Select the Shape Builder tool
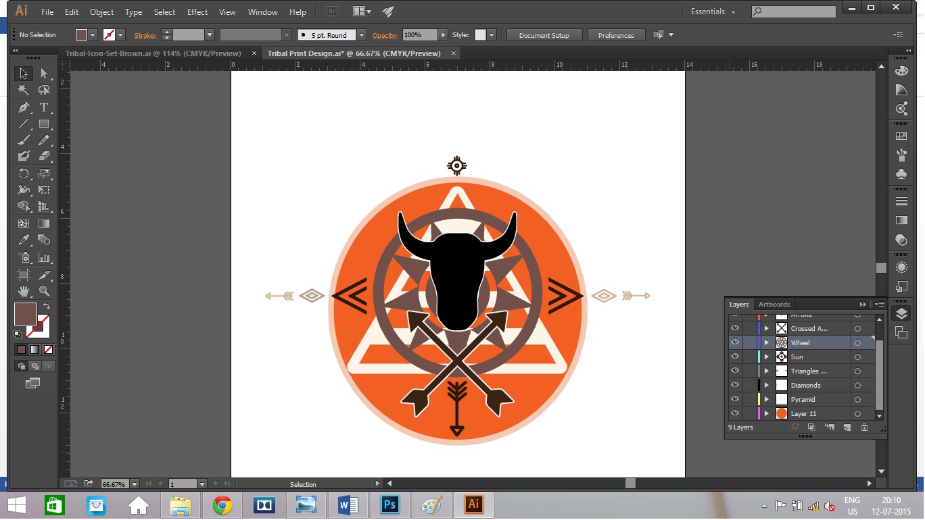925x520 pixels. 24,206
